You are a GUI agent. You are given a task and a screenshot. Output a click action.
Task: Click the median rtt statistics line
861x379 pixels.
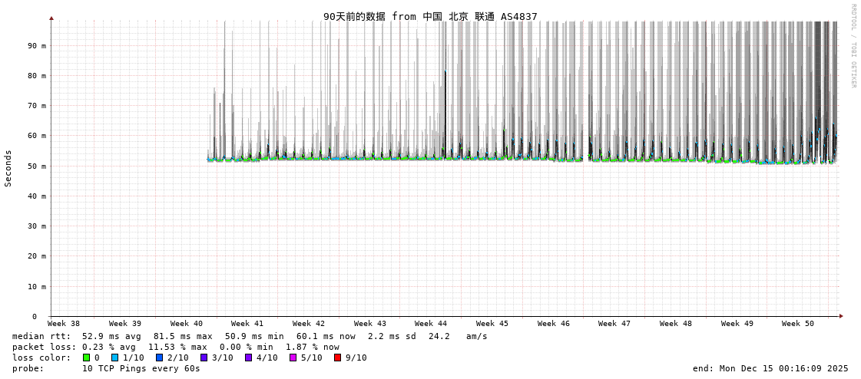click(250, 336)
